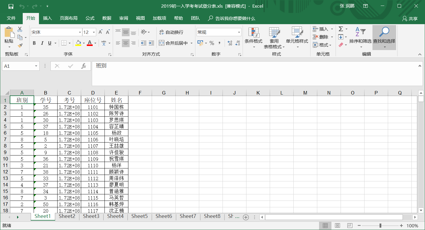Collapse the ribbon with the chevron
This screenshot has width=425, height=230.
420,54
